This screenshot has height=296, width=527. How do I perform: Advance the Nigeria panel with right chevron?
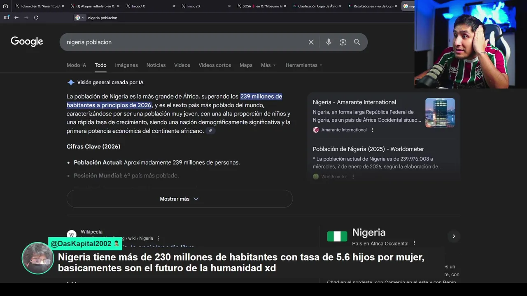(x=454, y=236)
